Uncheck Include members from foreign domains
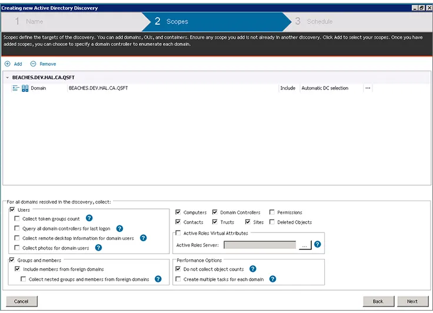 [x=18, y=269]
